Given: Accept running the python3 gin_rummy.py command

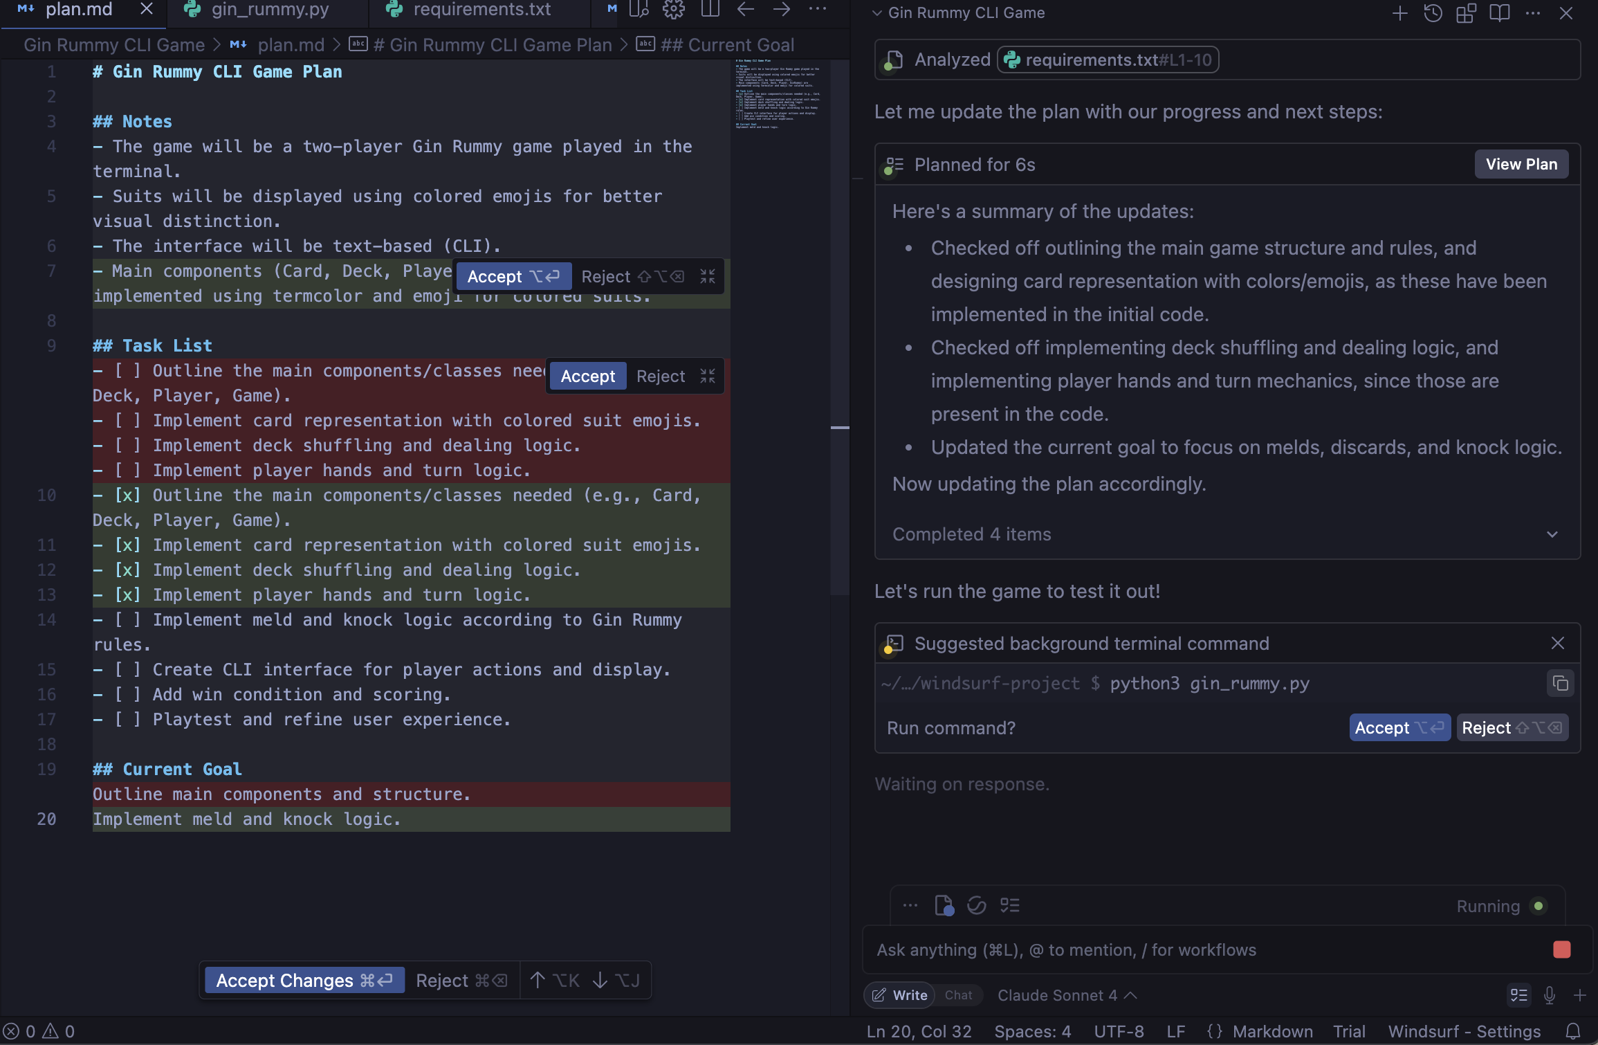Looking at the screenshot, I should click(1399, 728).
